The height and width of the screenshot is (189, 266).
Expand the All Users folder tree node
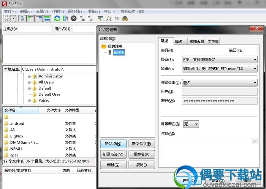[x=29, y=82]
